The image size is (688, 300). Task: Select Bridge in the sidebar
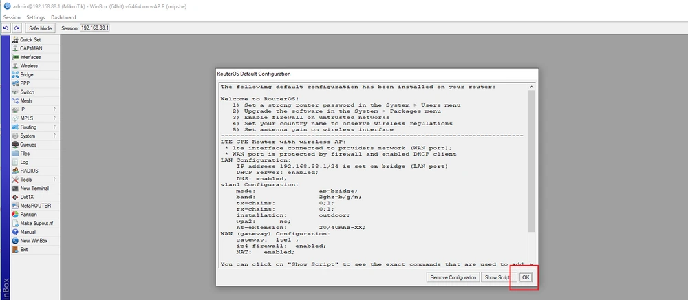[27, 75]
